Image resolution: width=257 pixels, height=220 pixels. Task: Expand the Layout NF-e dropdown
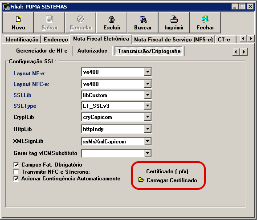tap(148, 72)
